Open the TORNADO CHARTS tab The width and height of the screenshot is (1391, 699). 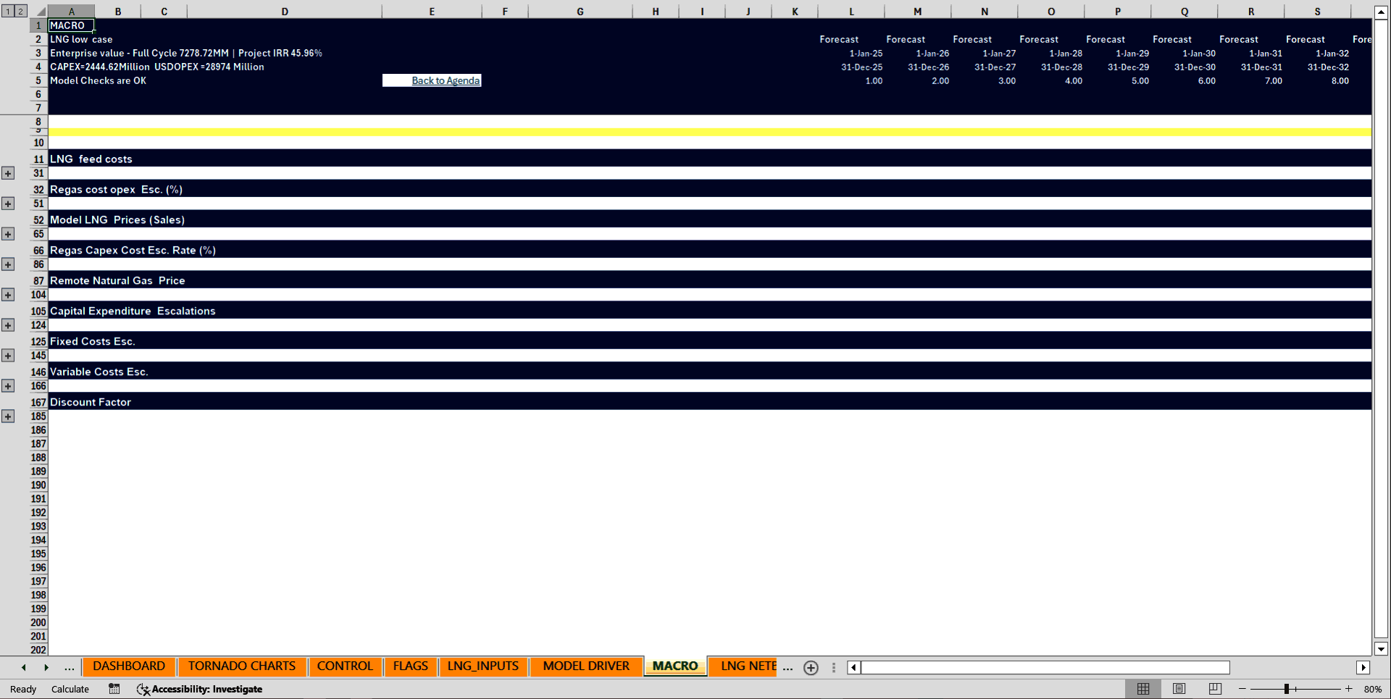point(241,666)
